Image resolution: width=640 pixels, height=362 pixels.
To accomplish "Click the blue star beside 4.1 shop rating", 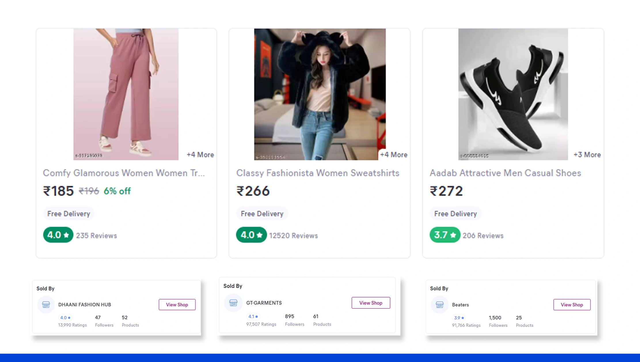I will click(x=257, y=316).
